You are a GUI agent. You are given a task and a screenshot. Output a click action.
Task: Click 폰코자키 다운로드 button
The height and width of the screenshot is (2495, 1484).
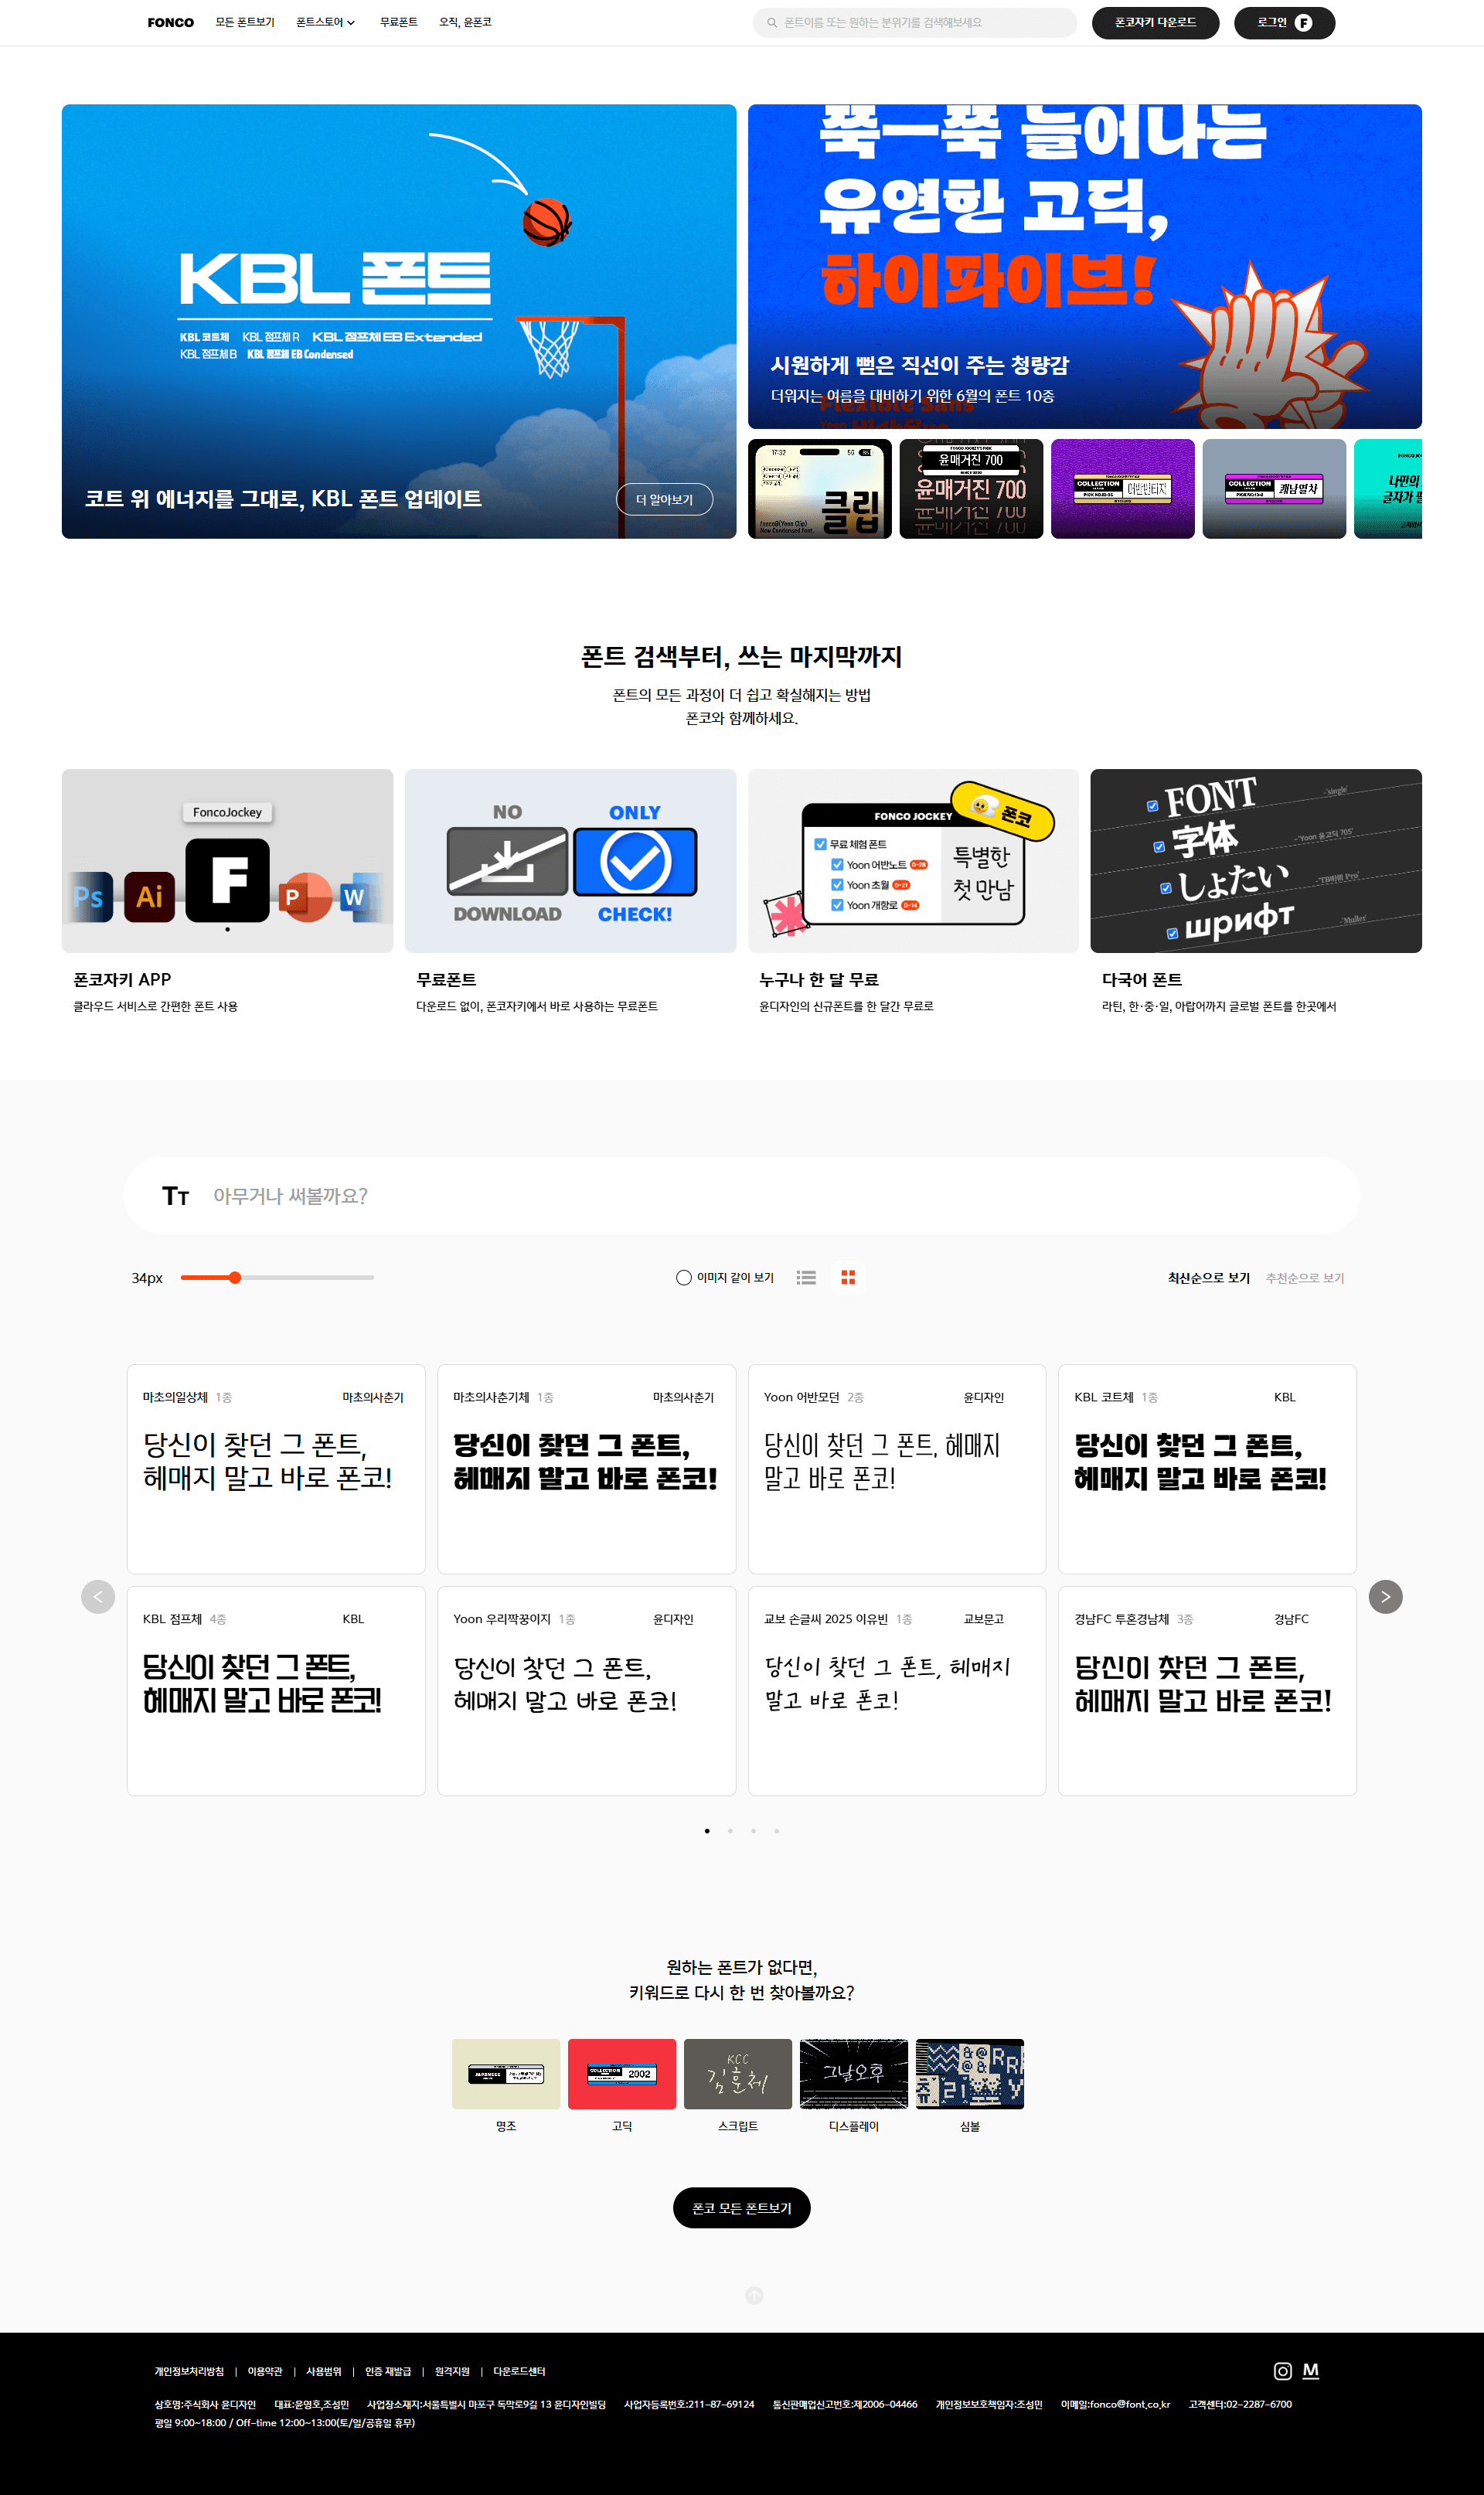click(1155, 22)
